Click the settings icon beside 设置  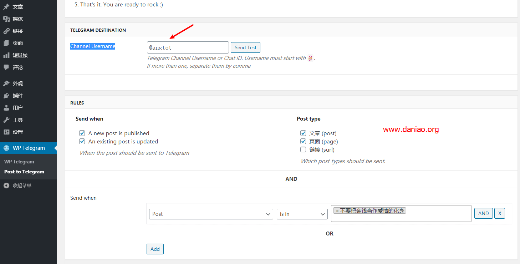(6, 132)
